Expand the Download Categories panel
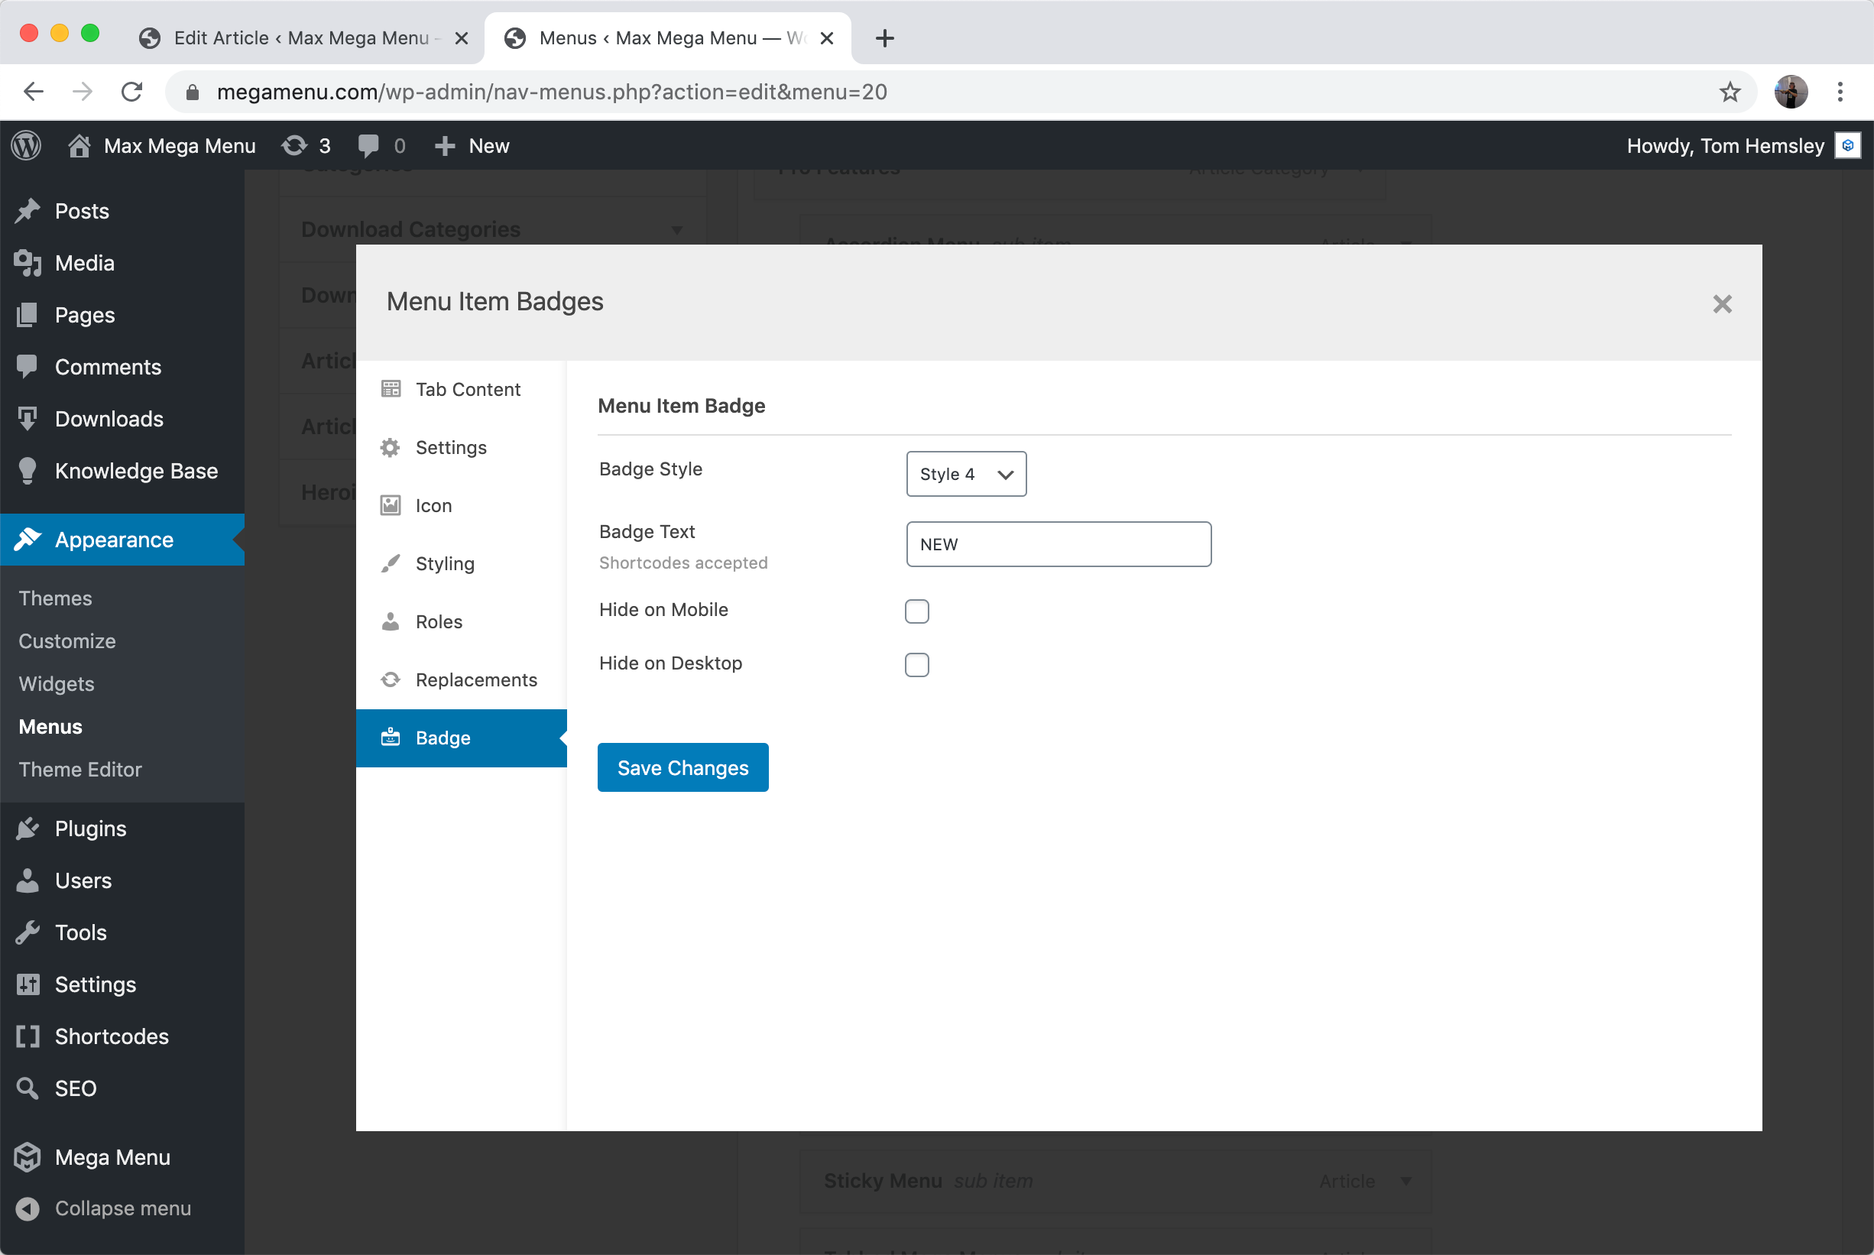1874x1255 pixels. tap(676, 230)
